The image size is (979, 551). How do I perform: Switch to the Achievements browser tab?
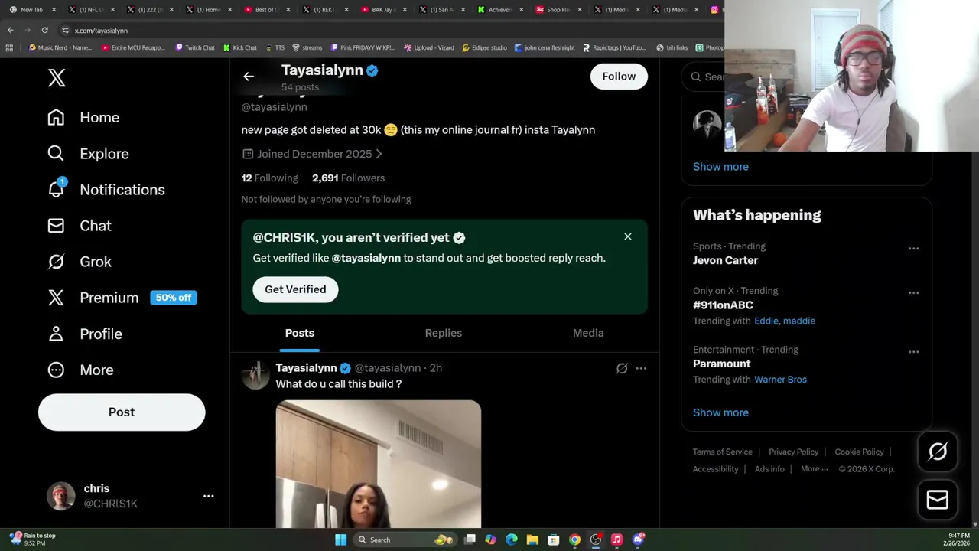499,10
